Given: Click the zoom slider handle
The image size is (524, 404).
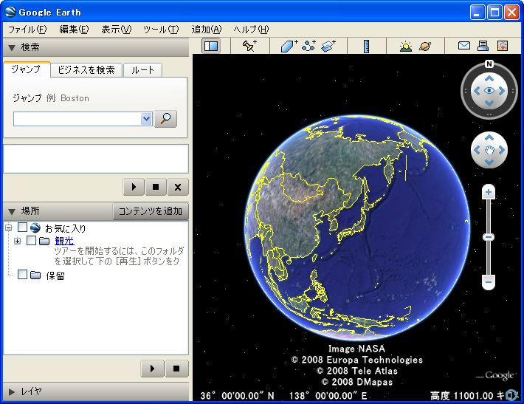Looking at the screenshot, I should pyautogui.click(x=489, y=237).
